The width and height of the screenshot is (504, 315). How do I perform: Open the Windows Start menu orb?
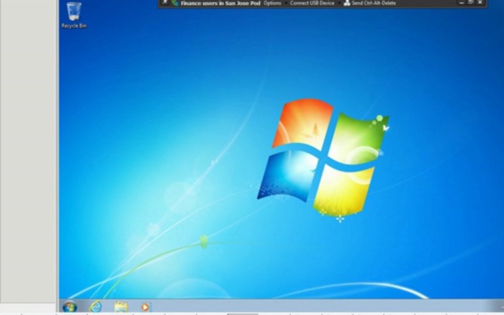pyautogui.click(x=70, y=307)
